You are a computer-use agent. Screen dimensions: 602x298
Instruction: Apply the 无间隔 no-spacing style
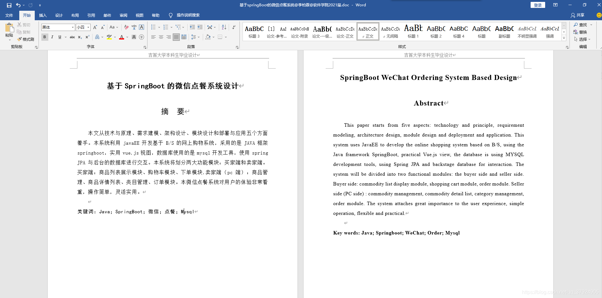coord(390,31)
